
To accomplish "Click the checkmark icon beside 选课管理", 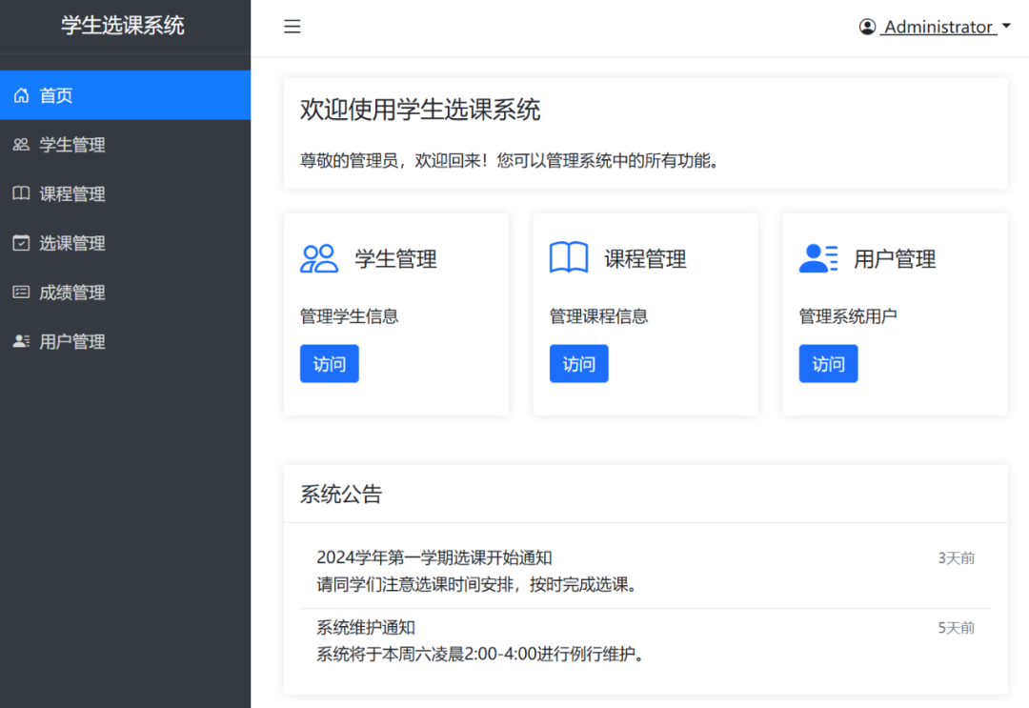I will (x=21, y=243).
